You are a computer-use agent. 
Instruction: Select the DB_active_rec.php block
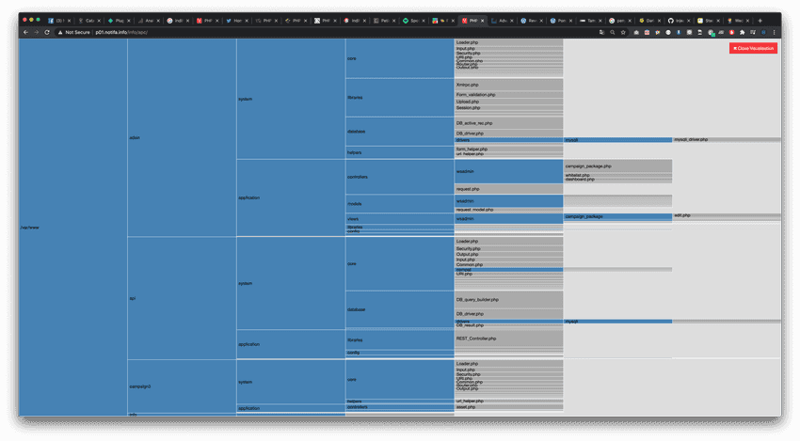pyautogui.click(x=508, y=123)
